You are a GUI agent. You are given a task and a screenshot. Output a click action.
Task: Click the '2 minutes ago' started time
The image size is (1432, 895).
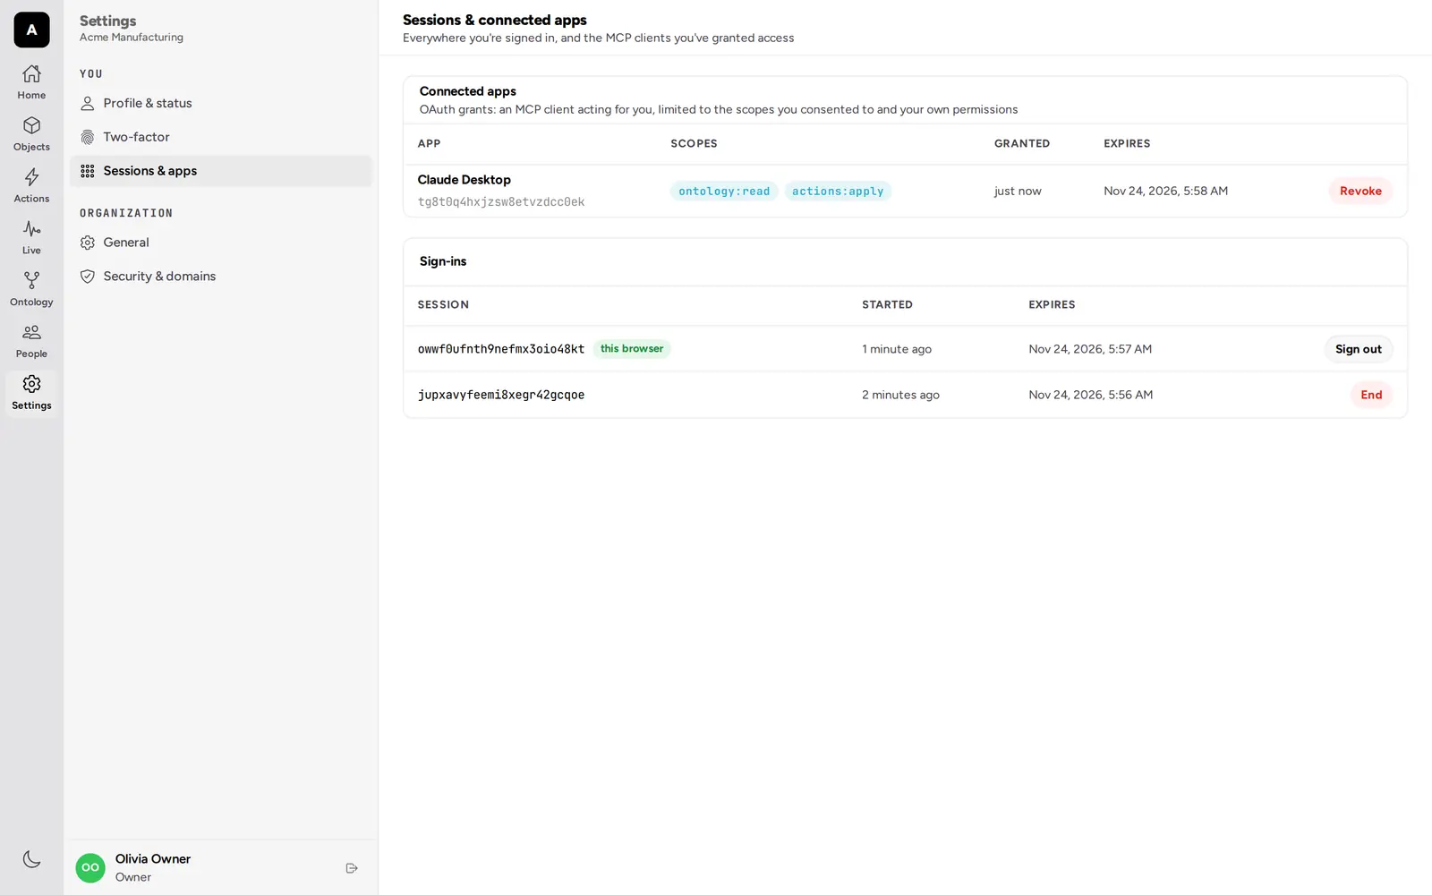click(x=900, y=395)
